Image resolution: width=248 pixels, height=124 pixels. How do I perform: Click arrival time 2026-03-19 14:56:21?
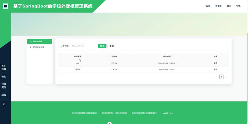point(167,69)
